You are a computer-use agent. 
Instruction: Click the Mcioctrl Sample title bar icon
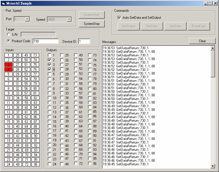pyautogui.click(x=3, y=3)
